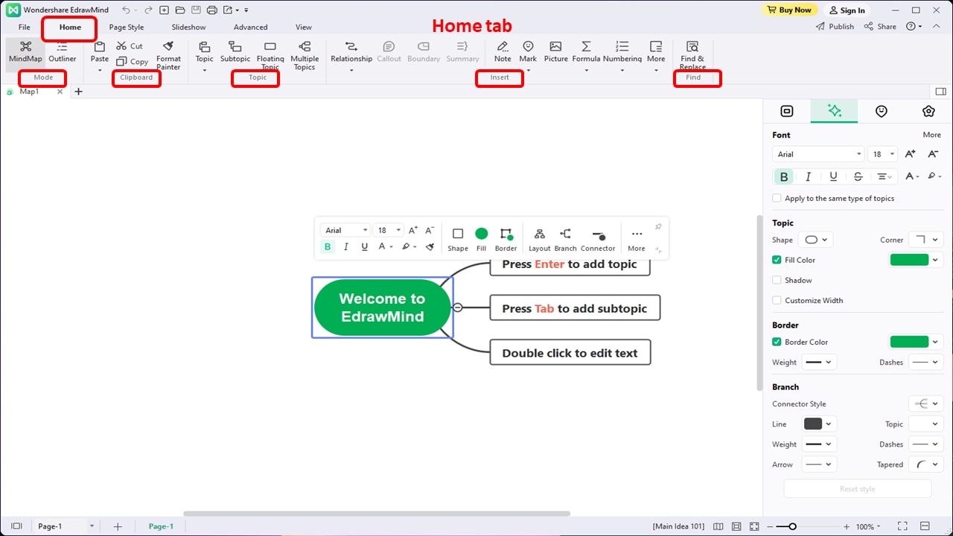Enable the Shadow checkbox
Image resolution: width=953 pixels, height=536 pixels.
(777, 280)
